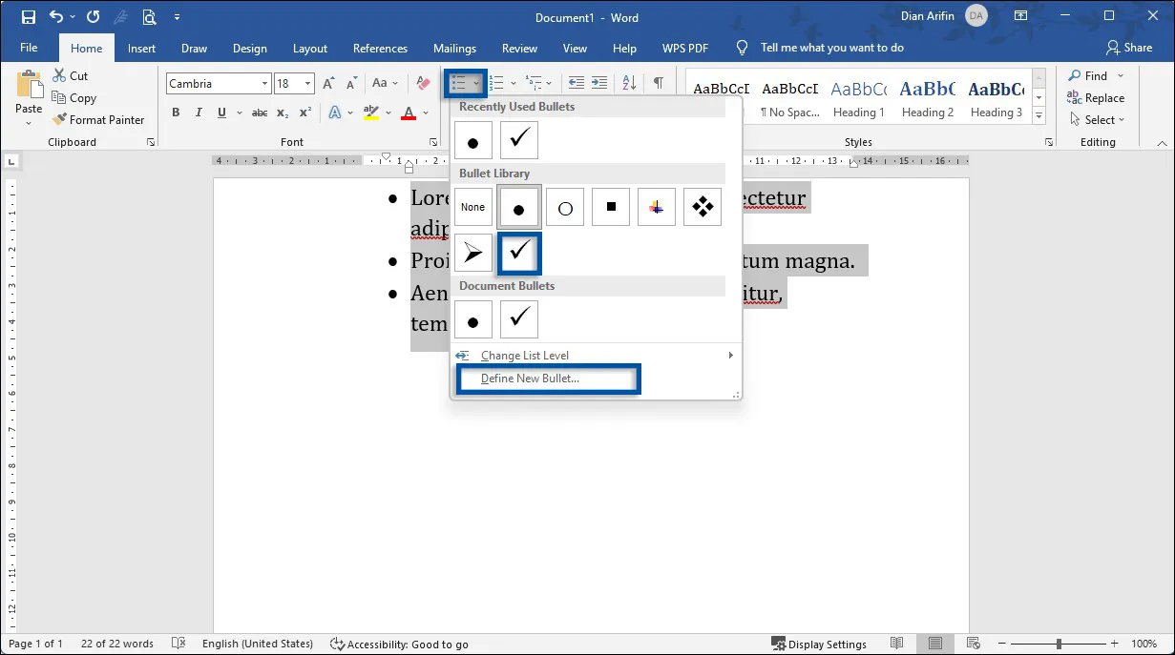Click the Tell me what you want to do box
1175x655 pixels.
(x=831, y=48)
